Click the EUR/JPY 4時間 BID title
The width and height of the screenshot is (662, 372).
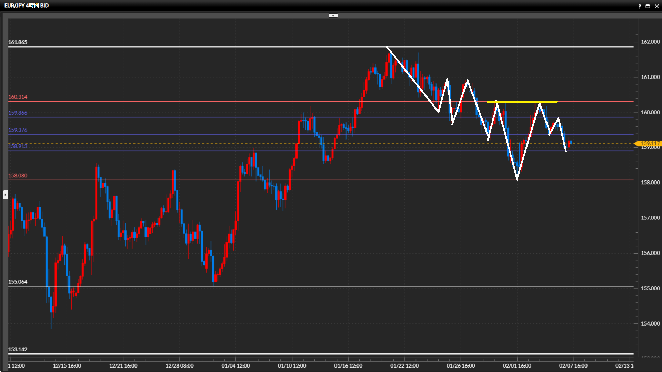(x=27, y=6)
